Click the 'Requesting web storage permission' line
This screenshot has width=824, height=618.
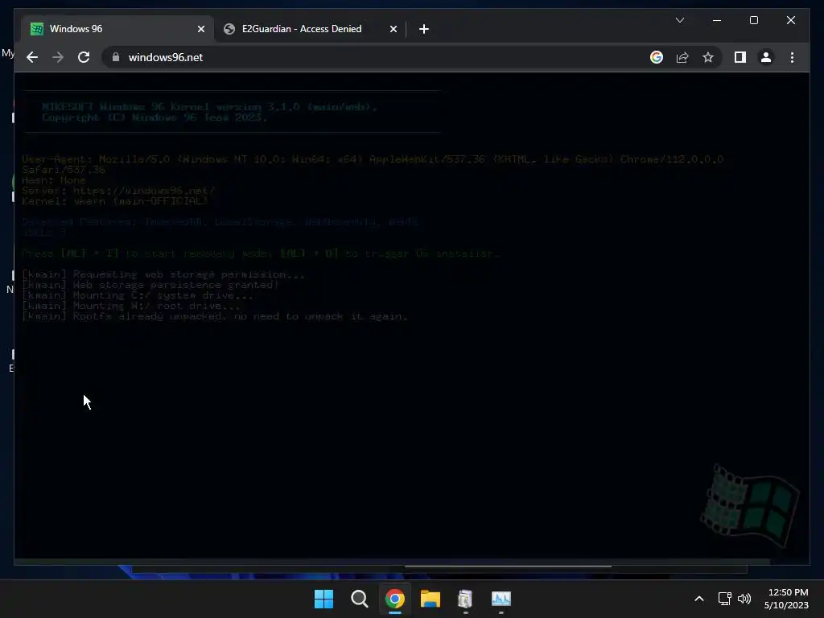[x=163, y=274]
